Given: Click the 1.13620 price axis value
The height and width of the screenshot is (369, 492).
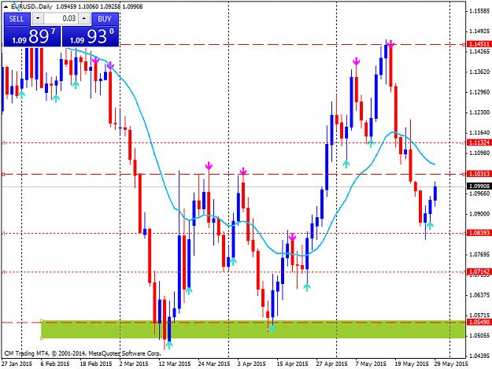Looking at the screenshot, I should coord(479,72).
